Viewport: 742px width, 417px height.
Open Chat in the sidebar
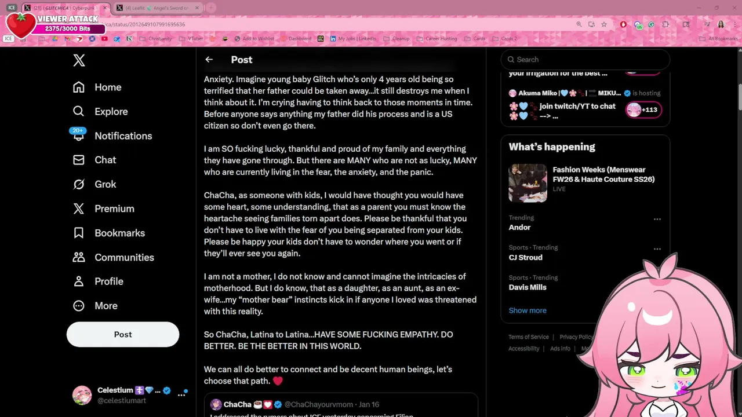click(x=94, y=160)
